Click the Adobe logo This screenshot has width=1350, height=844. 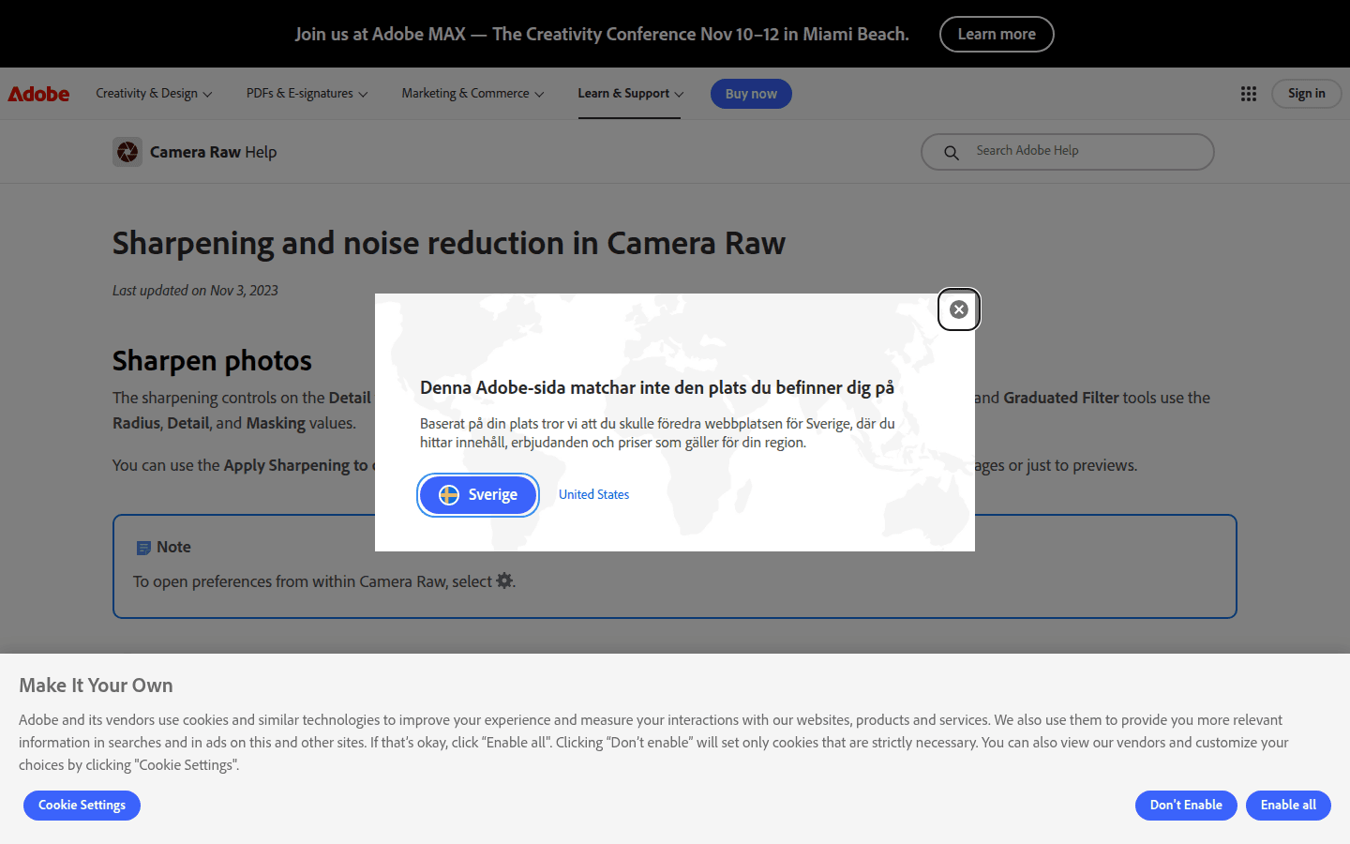point(38,94)
